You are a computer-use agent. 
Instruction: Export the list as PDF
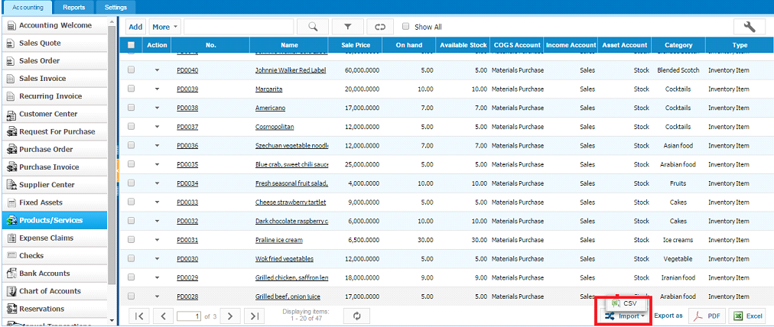[x=707, y=316]
